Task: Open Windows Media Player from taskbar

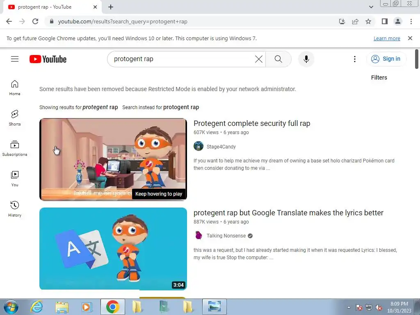Action: tap(87, 307)
